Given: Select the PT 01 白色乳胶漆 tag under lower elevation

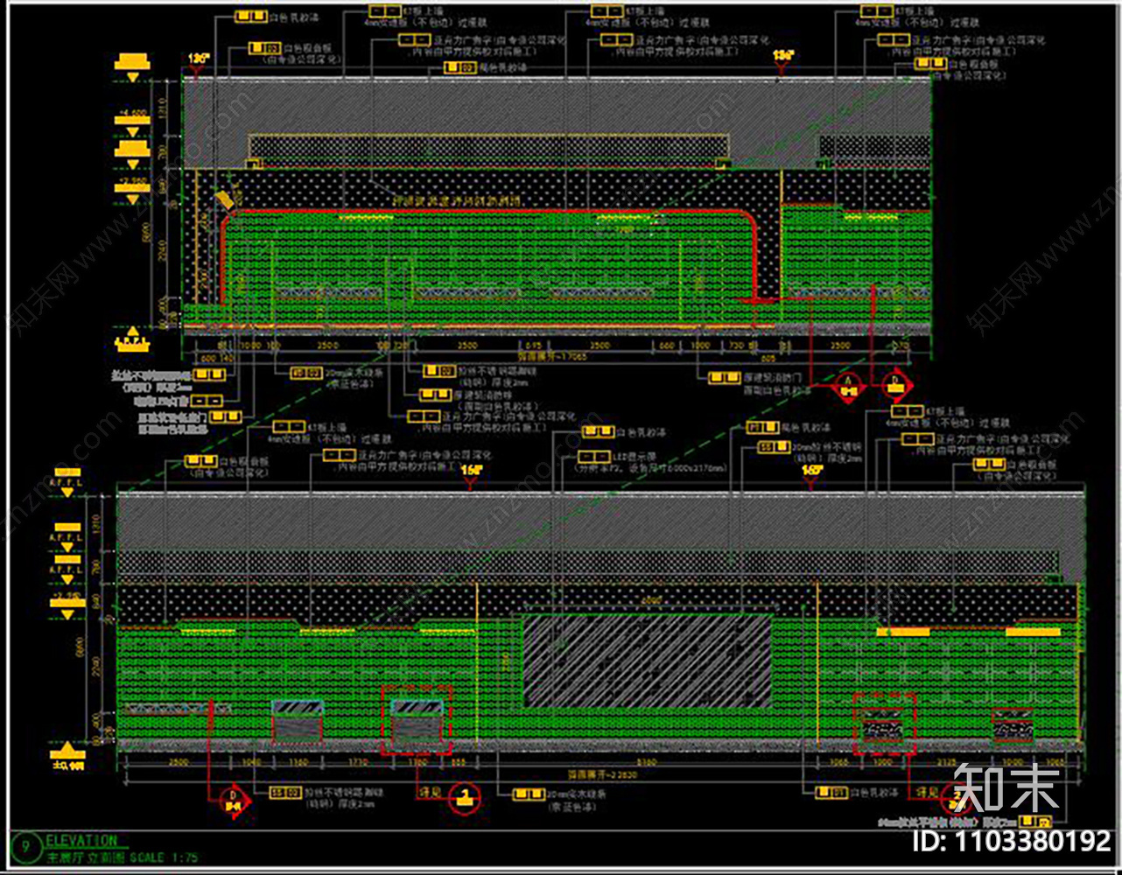Looking at the screenshot, I should coord(858,793).
